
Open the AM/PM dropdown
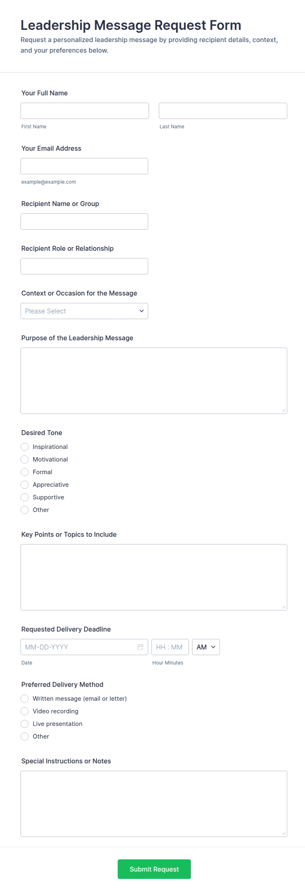[x=206, y=647]
